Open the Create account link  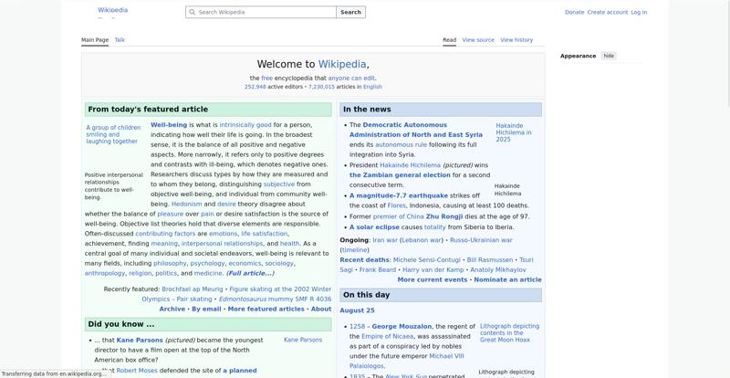tap(608, 12)
